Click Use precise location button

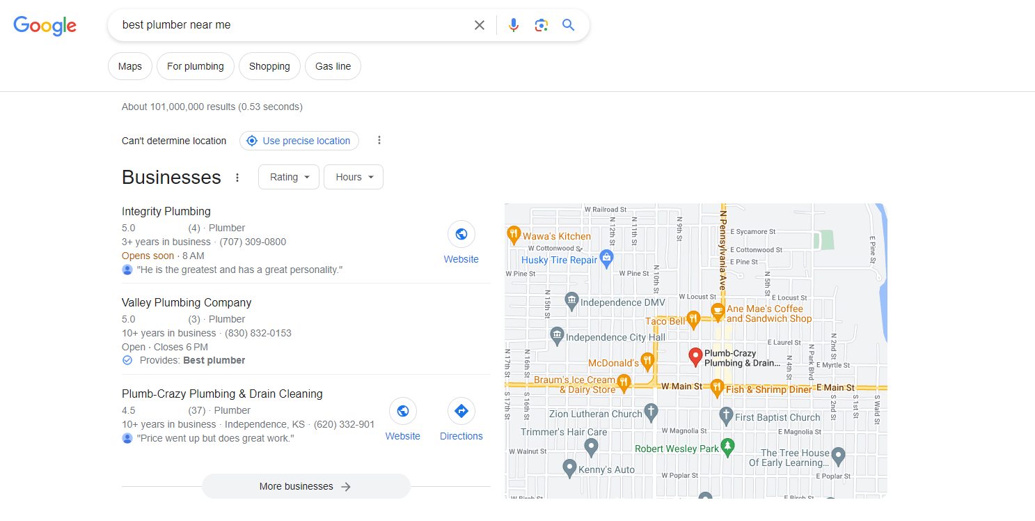(x=299, y=141)
